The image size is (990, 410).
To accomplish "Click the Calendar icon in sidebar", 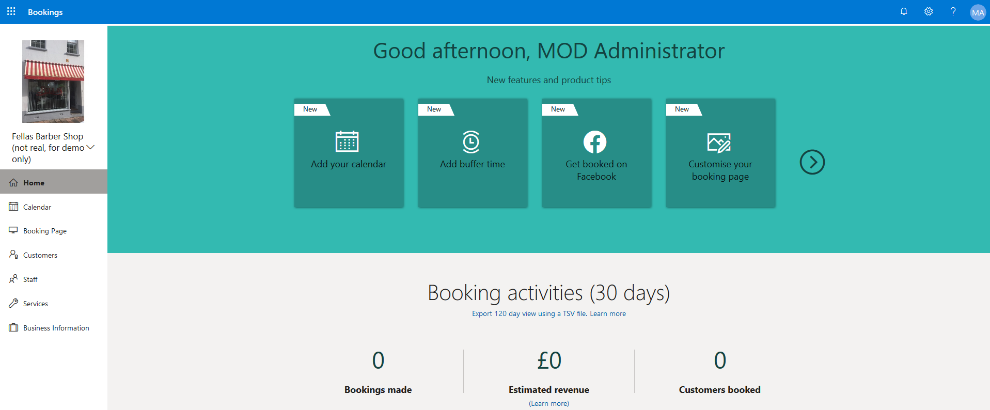I will 13,207.
